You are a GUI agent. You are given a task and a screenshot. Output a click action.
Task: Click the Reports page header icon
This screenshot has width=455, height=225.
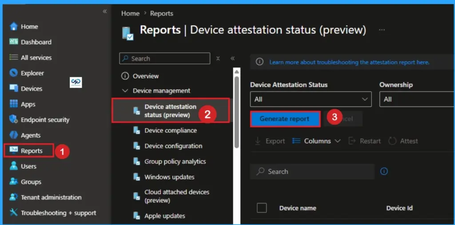(x=128, y=33)
